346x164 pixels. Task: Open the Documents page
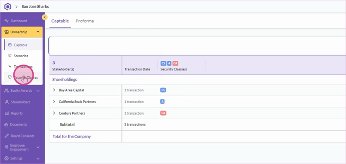tap(18, 124)
